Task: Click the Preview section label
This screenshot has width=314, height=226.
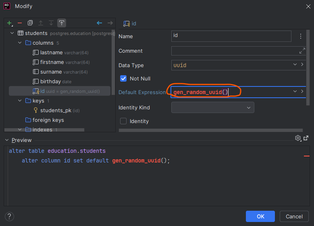Action: [22, 140]
